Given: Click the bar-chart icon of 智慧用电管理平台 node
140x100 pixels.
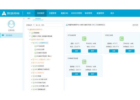Looking at the screenshot, I should [30, 29].
